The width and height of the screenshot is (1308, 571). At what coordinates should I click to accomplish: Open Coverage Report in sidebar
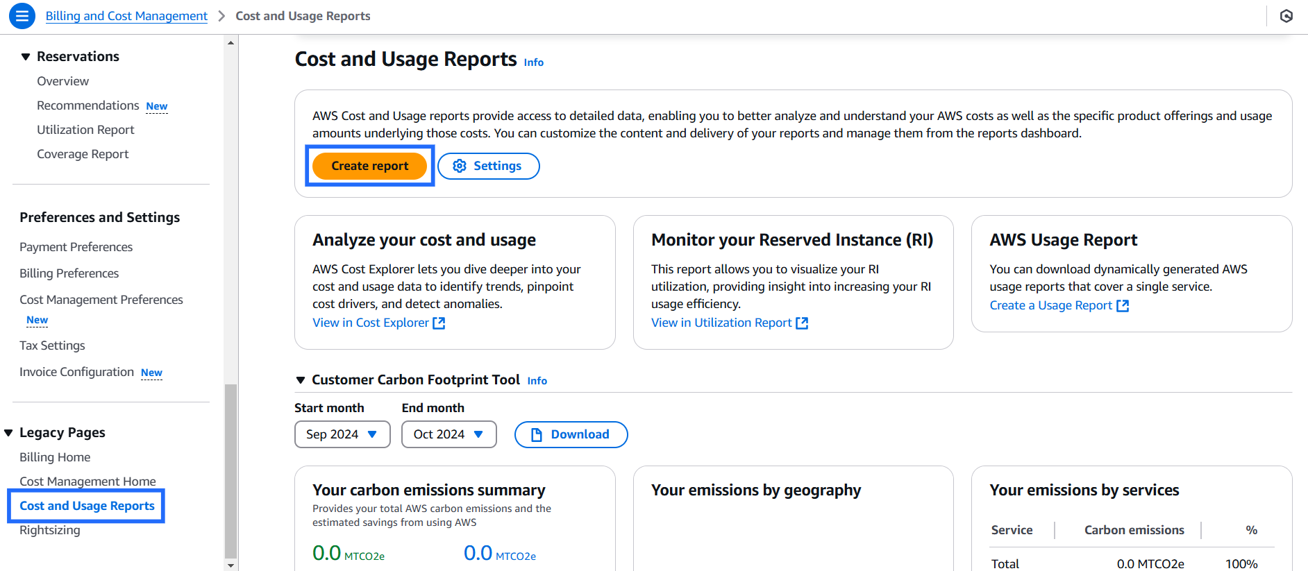(83, 154)
